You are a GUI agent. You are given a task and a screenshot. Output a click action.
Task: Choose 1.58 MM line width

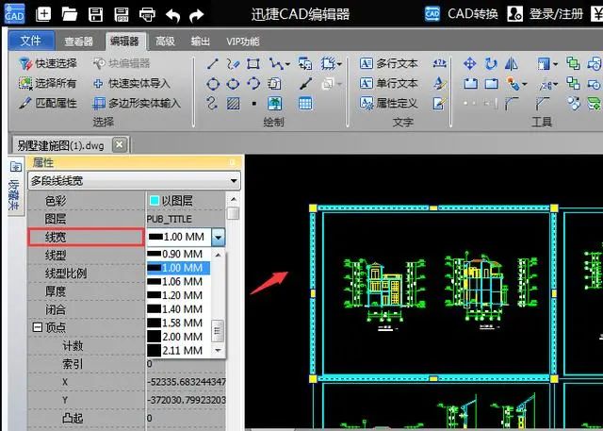coord(178,323)
